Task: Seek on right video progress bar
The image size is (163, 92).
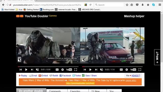Action: (x=112, y=66)
